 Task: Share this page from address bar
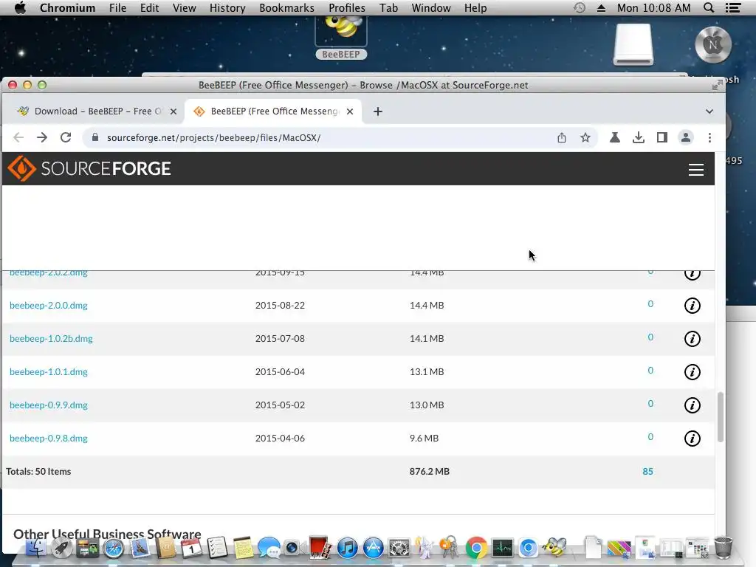click(561, 137)
